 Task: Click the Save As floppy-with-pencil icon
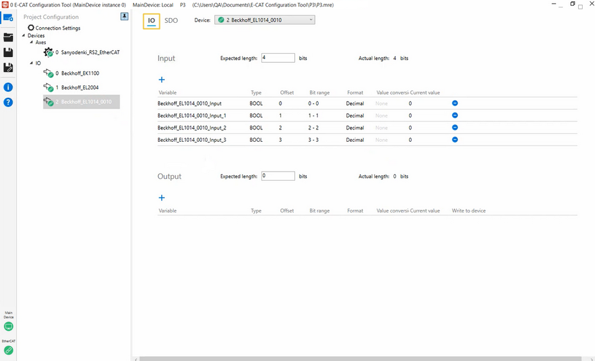click(x=8, y=67)
